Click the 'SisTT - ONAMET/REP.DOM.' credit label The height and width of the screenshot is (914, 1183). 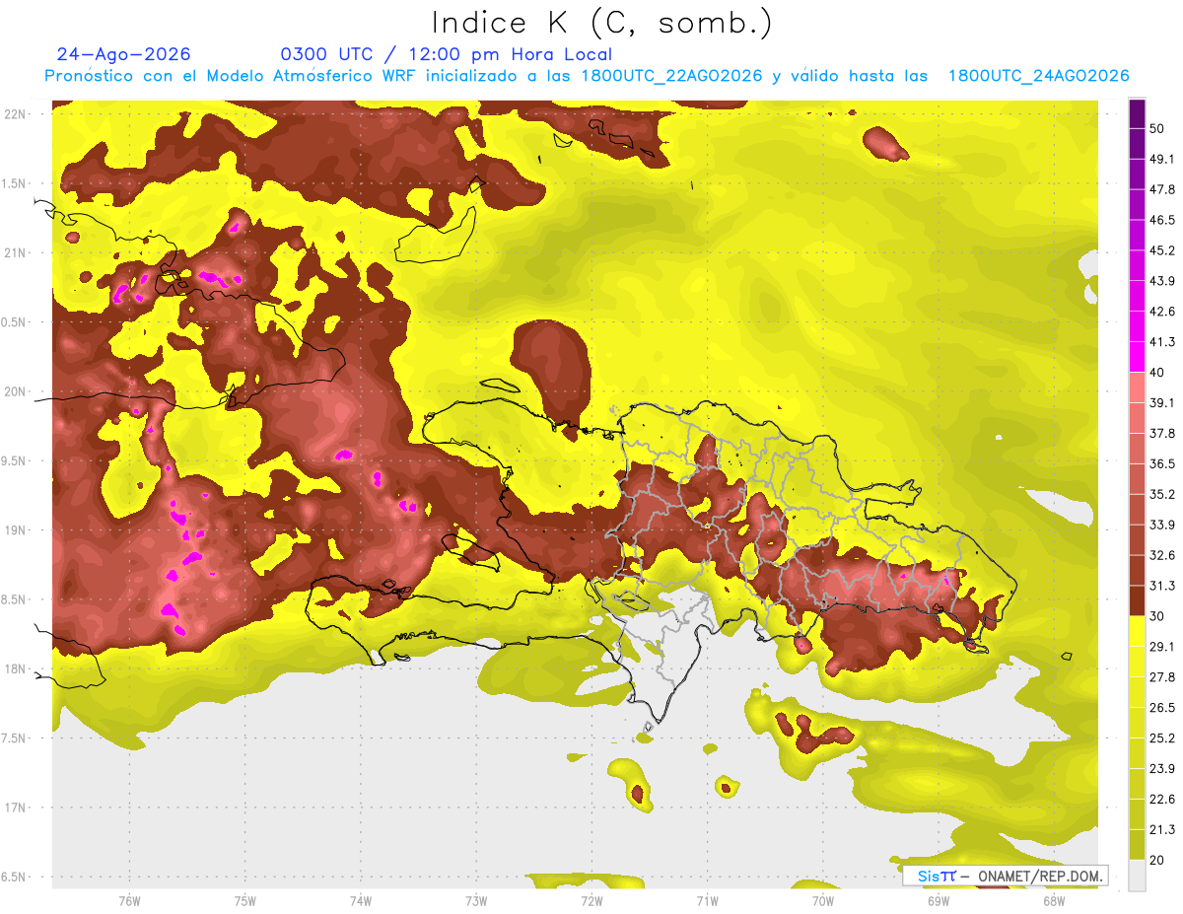(1007, 876)
